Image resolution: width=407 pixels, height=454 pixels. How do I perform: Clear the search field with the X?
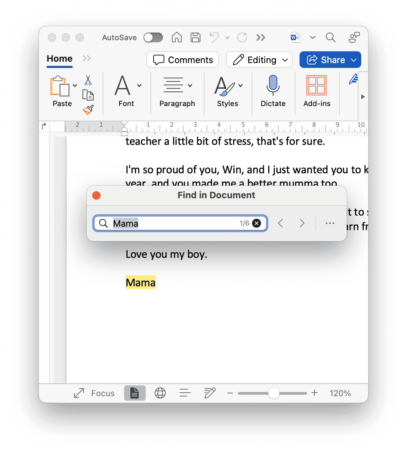pos(256,223)
